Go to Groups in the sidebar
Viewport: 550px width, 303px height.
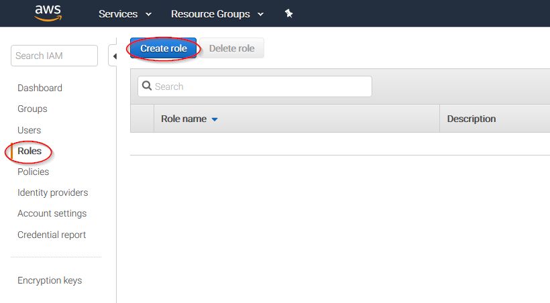[32, 109]
